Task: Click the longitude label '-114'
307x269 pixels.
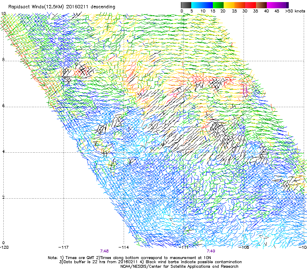Action: pos(124,247)
